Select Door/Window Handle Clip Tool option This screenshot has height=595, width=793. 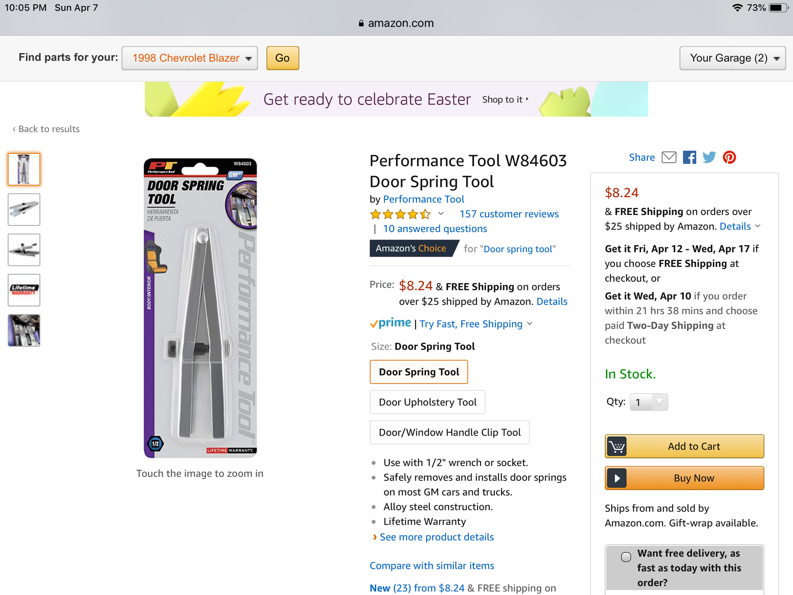click(x=449, y=432)
